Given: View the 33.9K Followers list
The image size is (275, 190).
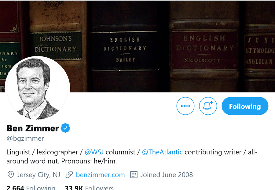Looking at the screenshot, I should [x=89, y=188].
